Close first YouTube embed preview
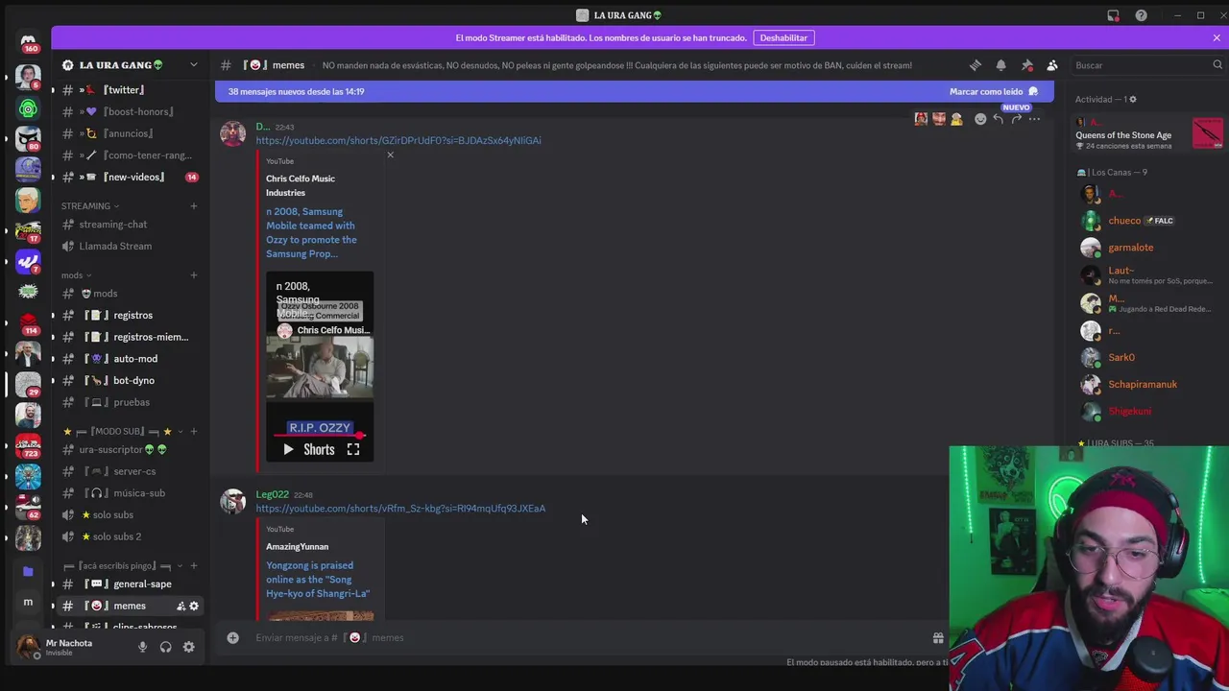1229x691 pixels. (390, 155)
